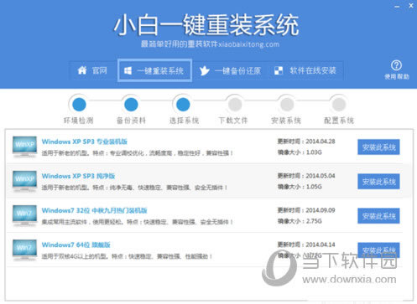This screenshot has height=304, width=417.
Task: Open Windows XP SP3 专业装机版 title link
Action: click(85, 142)
